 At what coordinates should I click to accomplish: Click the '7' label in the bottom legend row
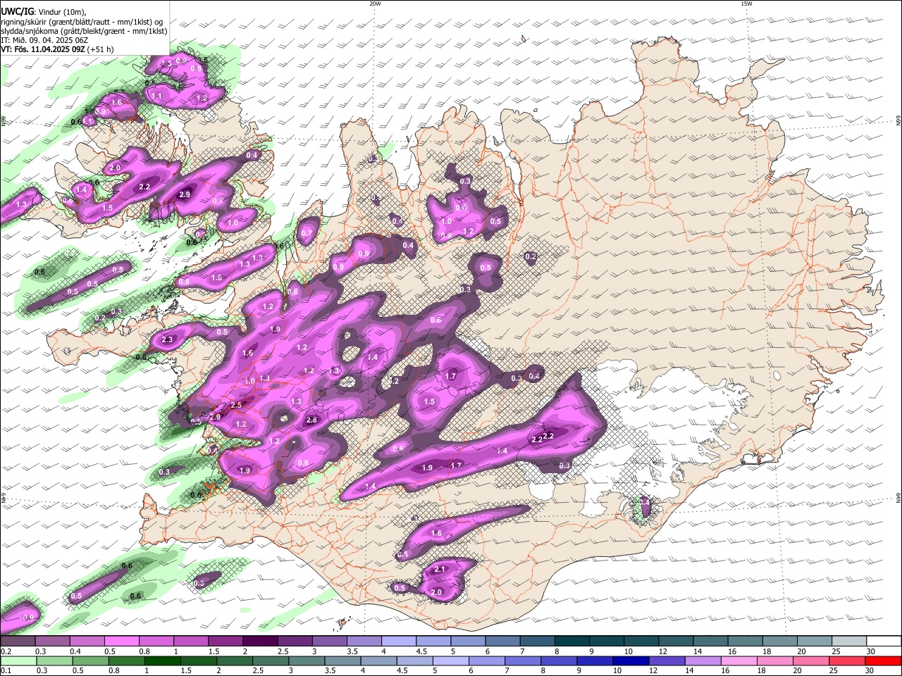(506, 671)
